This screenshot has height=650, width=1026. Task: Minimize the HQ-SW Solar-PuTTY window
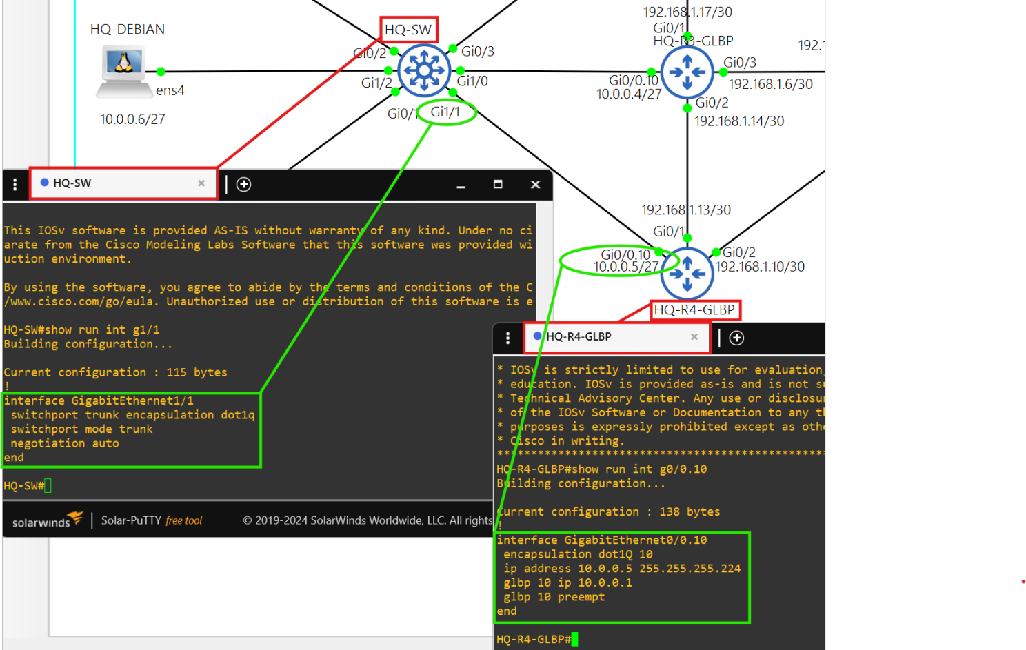461,185
